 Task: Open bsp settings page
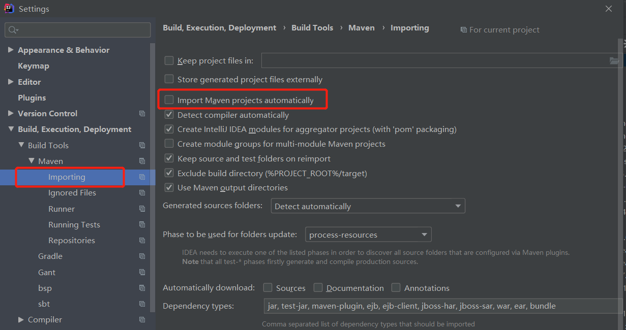point(45,288)
